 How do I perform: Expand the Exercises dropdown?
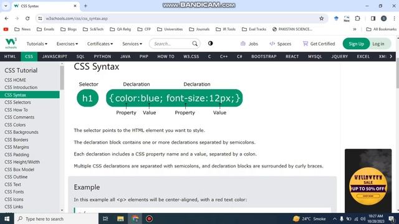coord(67,44)
